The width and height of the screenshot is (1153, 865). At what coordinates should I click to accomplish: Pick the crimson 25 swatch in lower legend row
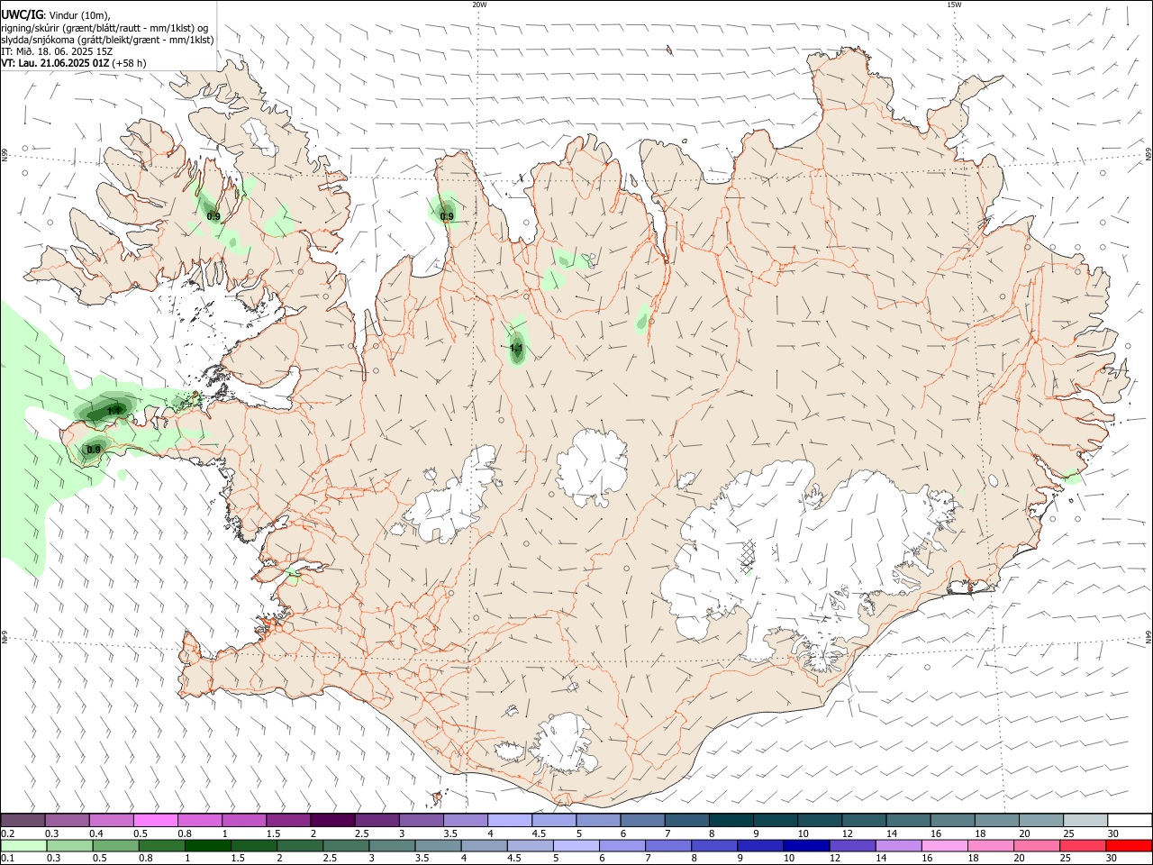(x=1082, y=845)
